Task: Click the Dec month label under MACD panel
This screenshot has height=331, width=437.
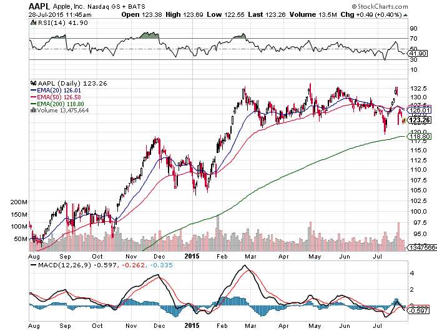Action: [159, 326]
